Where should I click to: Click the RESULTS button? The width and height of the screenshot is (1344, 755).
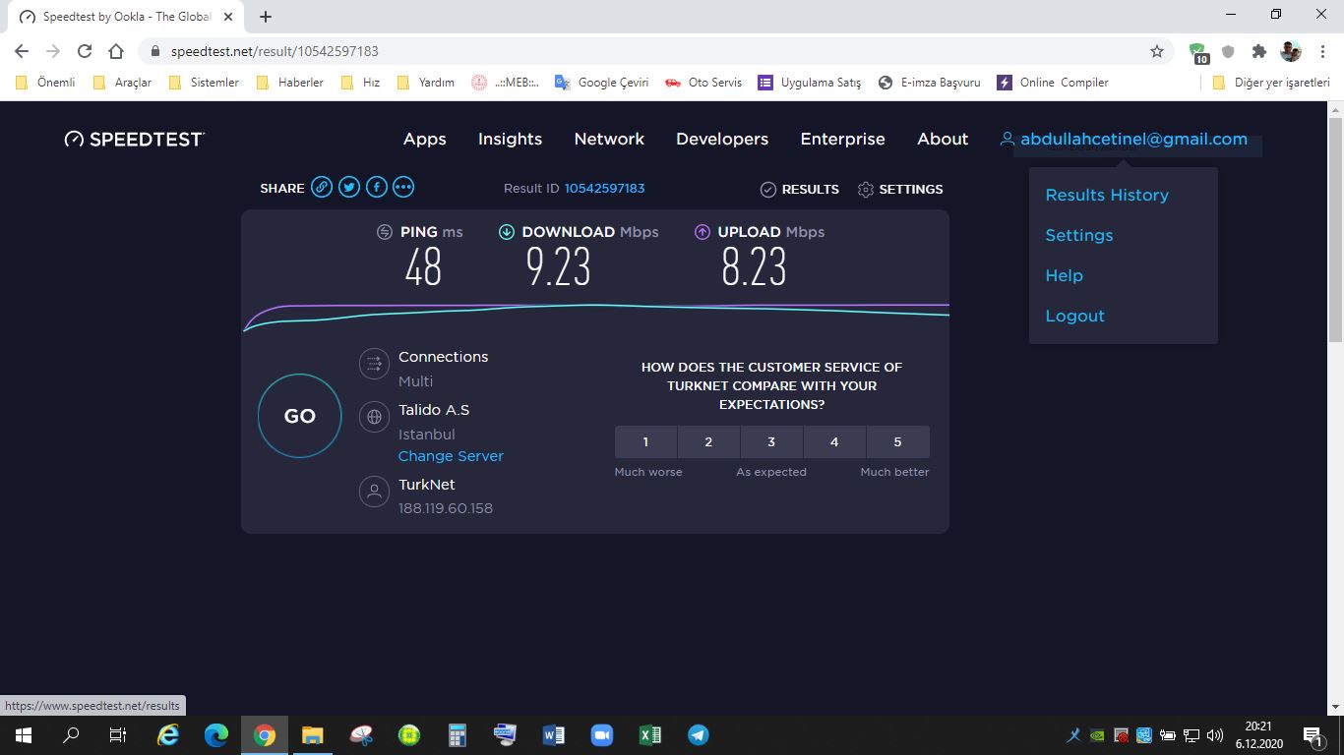click(800, 189)
